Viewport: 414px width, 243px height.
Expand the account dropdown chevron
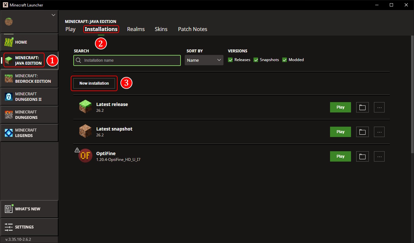tap(54, 15)
